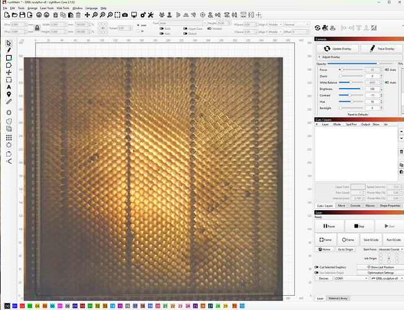Open the Grid Array dots tool
404x310 pixels.
9,138
